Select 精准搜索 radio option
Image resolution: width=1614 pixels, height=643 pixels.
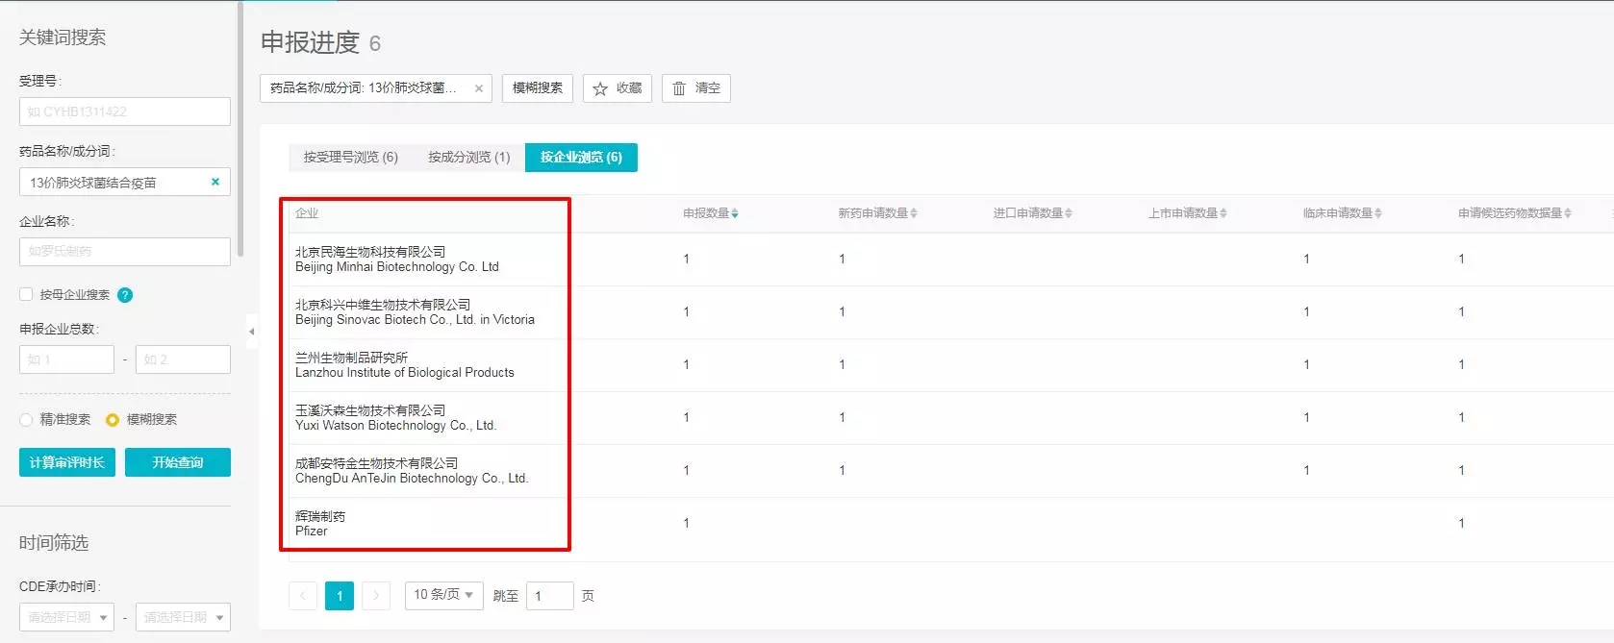[x=27, y=420]
